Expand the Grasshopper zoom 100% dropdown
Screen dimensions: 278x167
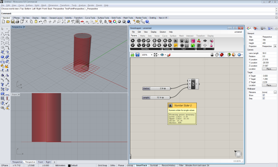pyautogui.click(x=152, y=55)
